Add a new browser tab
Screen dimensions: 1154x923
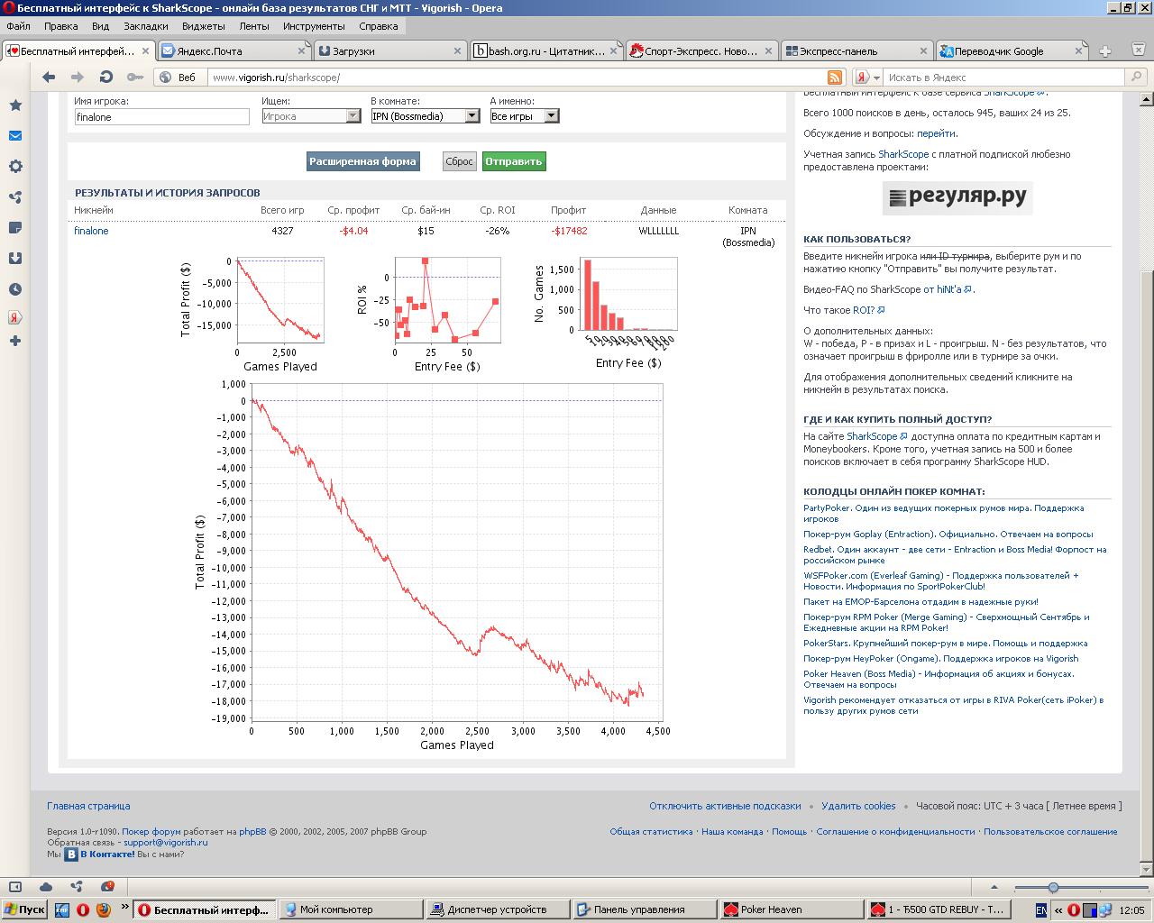click(1104, 51)
